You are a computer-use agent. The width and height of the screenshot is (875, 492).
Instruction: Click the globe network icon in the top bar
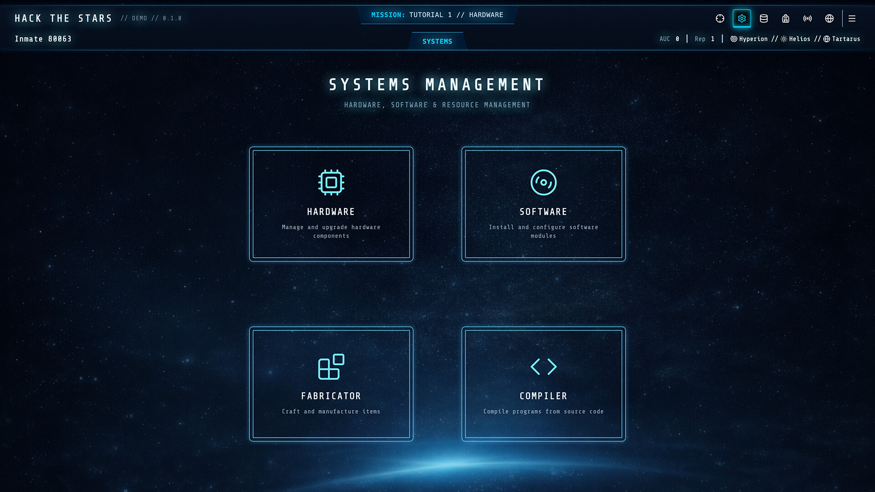point(829,19)
